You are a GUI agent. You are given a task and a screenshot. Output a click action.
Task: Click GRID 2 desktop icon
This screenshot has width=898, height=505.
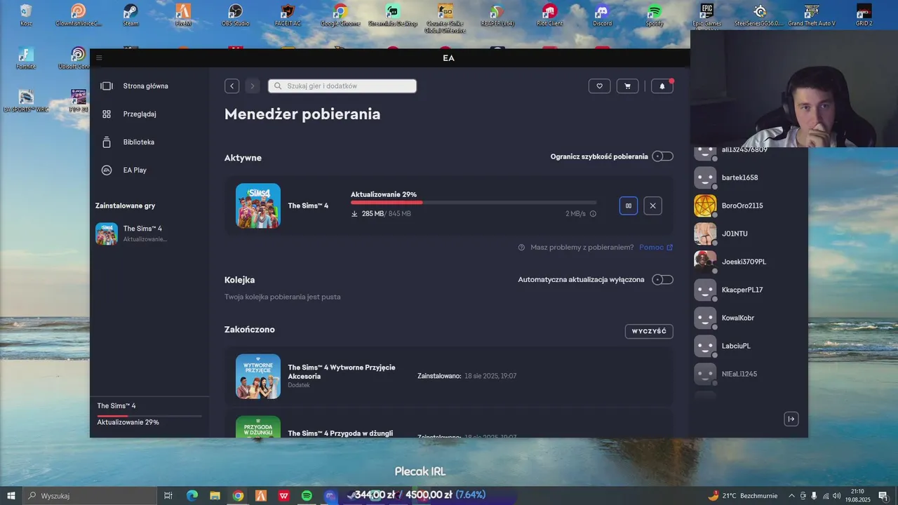(864, 15)
